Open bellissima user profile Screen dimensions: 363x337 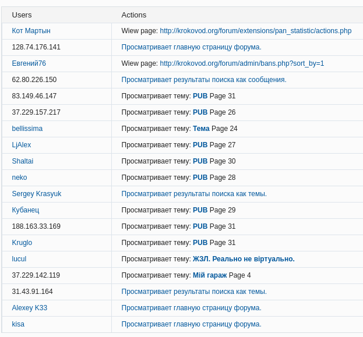(27, 129)
